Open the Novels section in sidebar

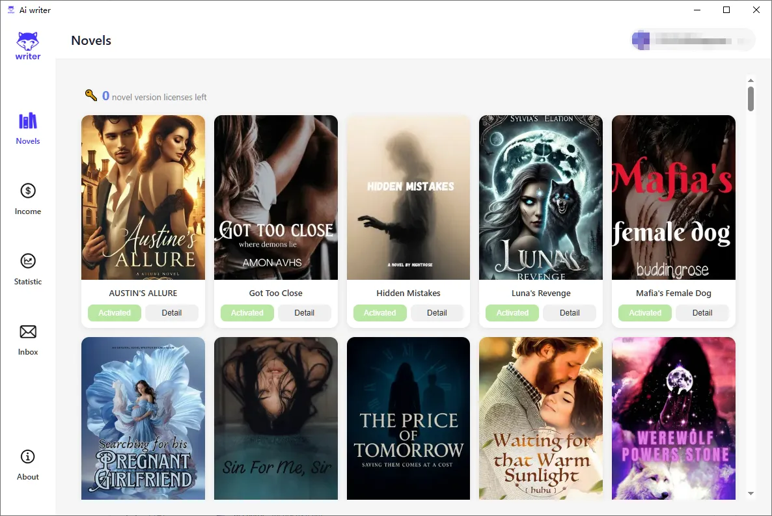(x=28, y=129)
